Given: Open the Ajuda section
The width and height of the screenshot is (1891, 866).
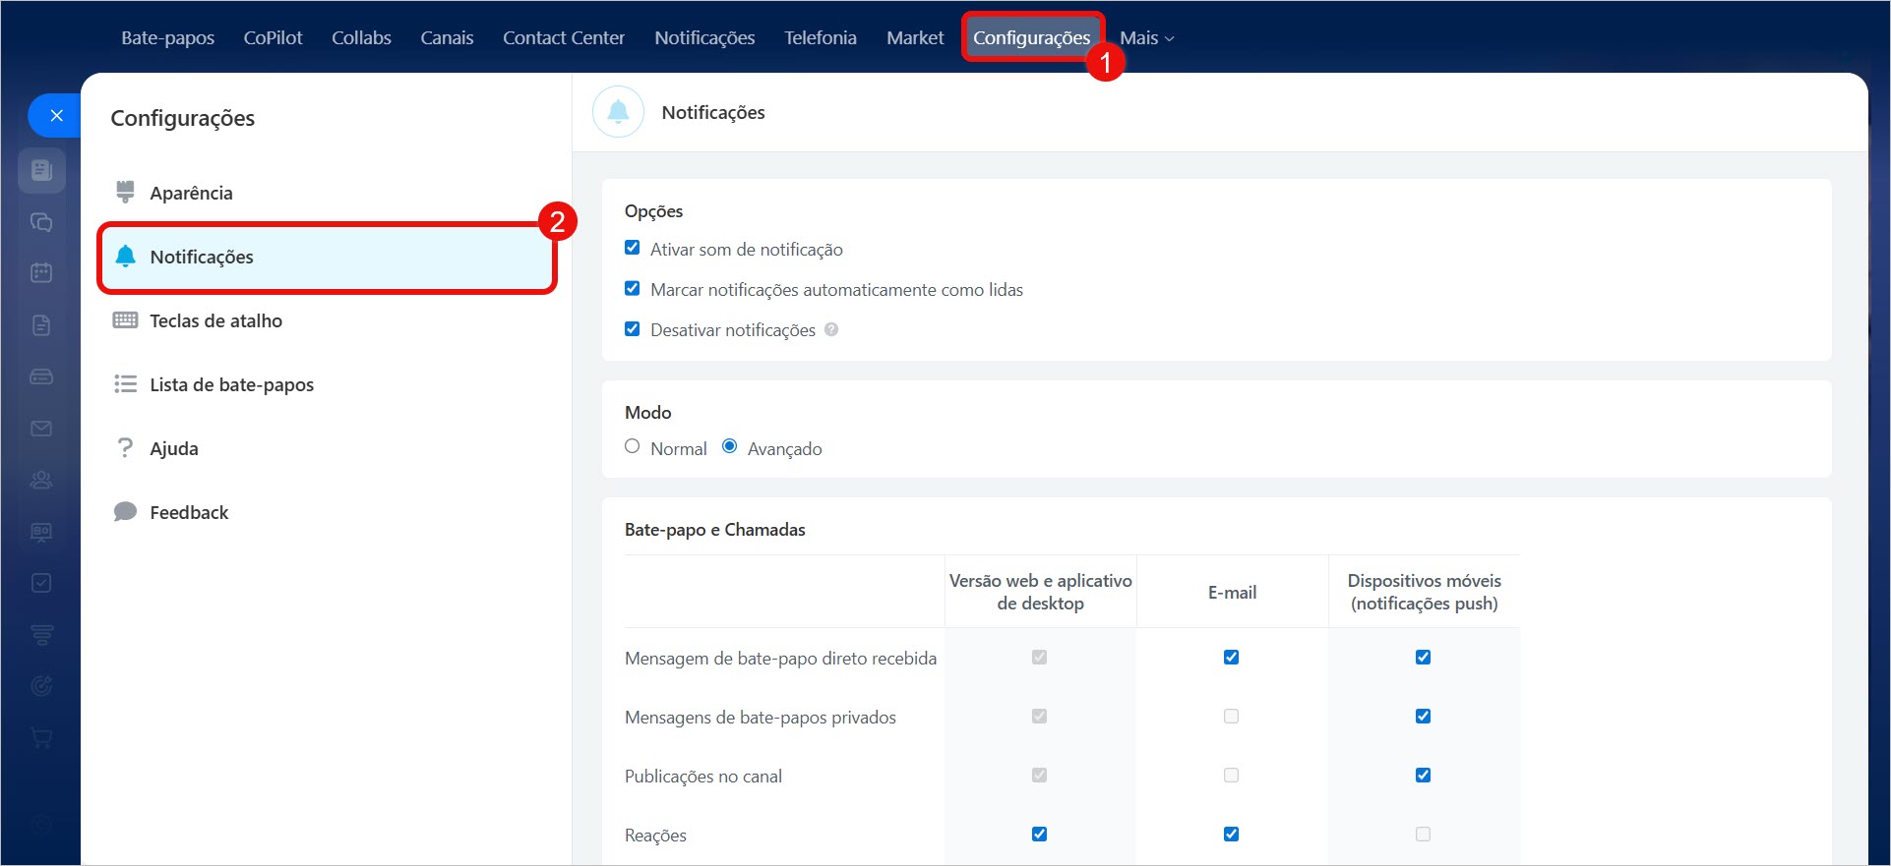Looking at the screenshot, I should 328,448.
